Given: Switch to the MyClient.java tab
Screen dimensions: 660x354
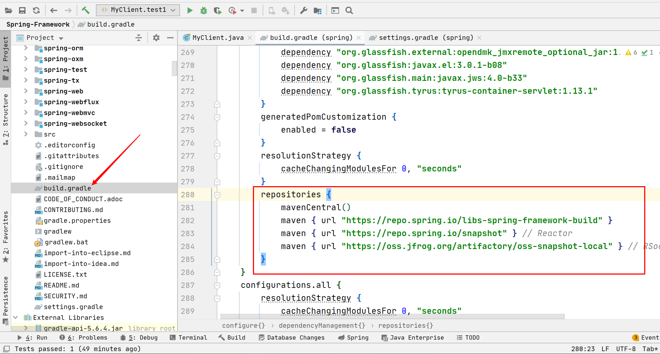Looking at the screenshot, I should coord(217,38).
